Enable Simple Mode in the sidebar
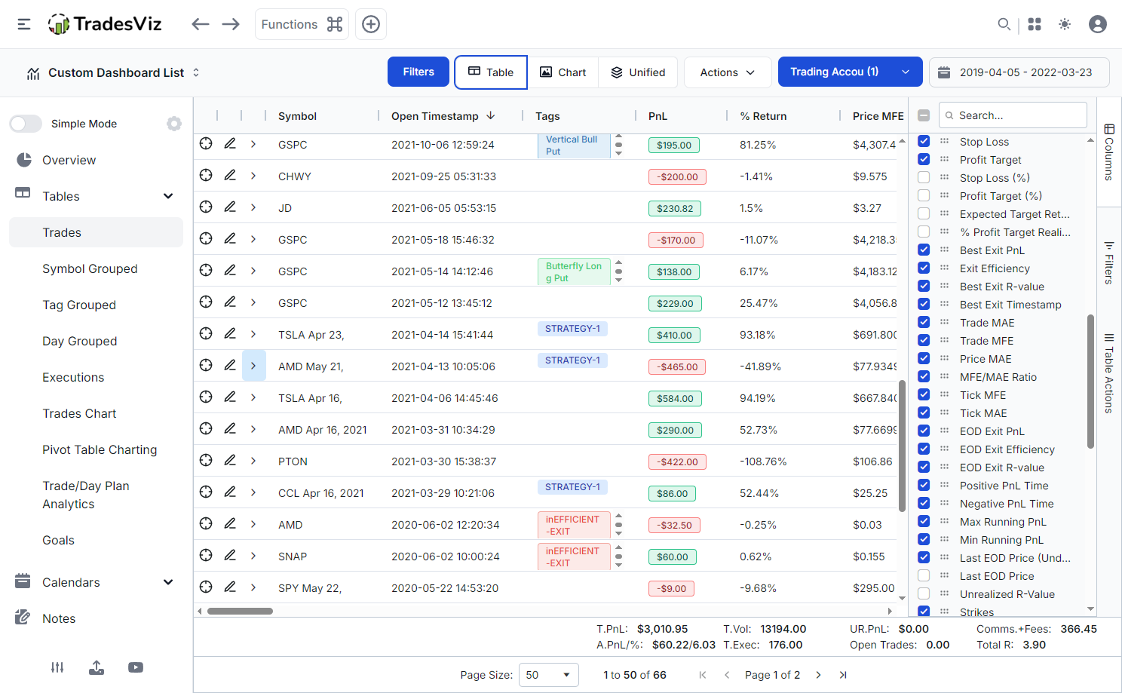 [26, 123]
